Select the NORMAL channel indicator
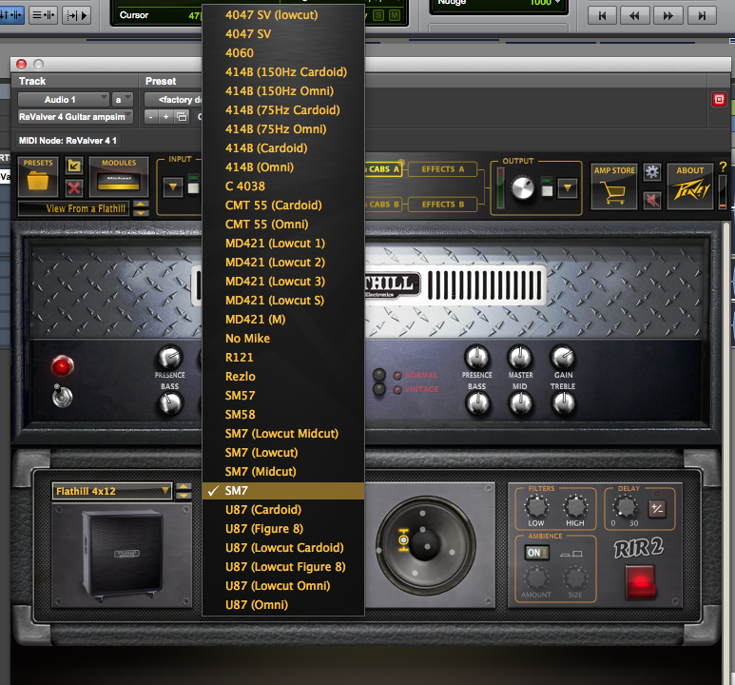 pyautogui.click(x=397, y=376)
